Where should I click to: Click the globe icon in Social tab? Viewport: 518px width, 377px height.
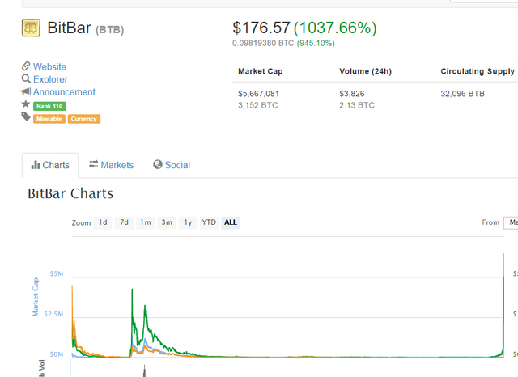158,164
